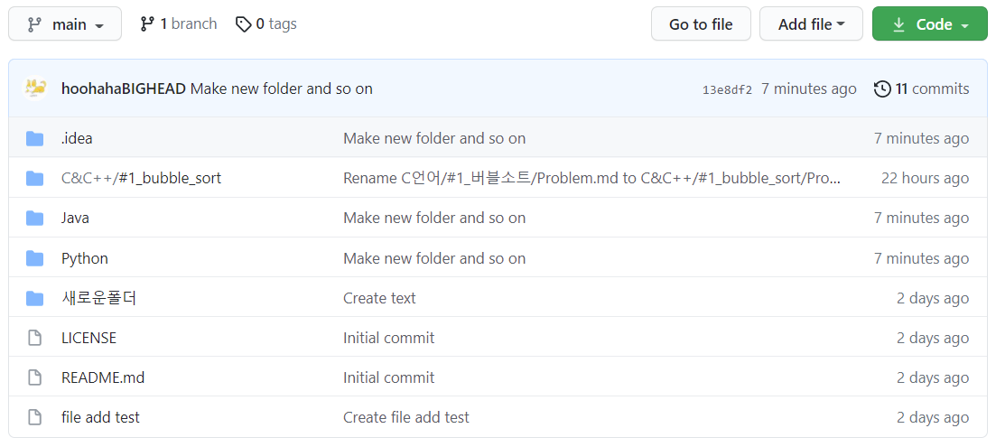The width and height of the screenshot is (996, 447).
Task: Open the Rename C언어 commit message
Action: tap(592, 179)
